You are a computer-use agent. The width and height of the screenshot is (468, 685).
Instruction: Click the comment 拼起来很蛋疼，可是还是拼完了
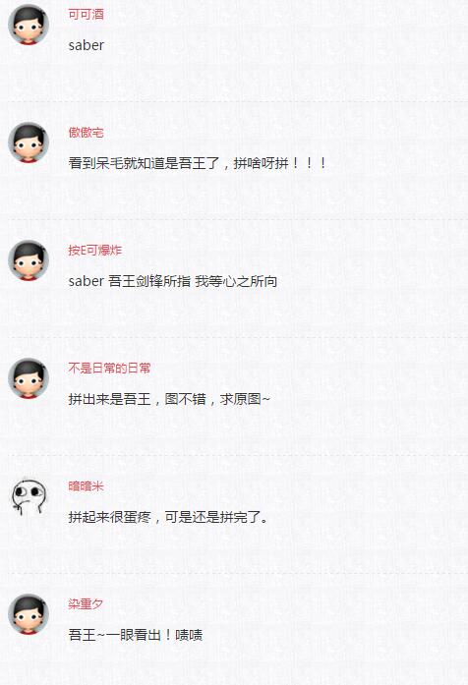[x=168, y=517]
